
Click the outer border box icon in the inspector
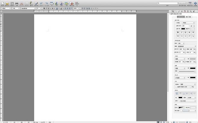pos(177,94)
